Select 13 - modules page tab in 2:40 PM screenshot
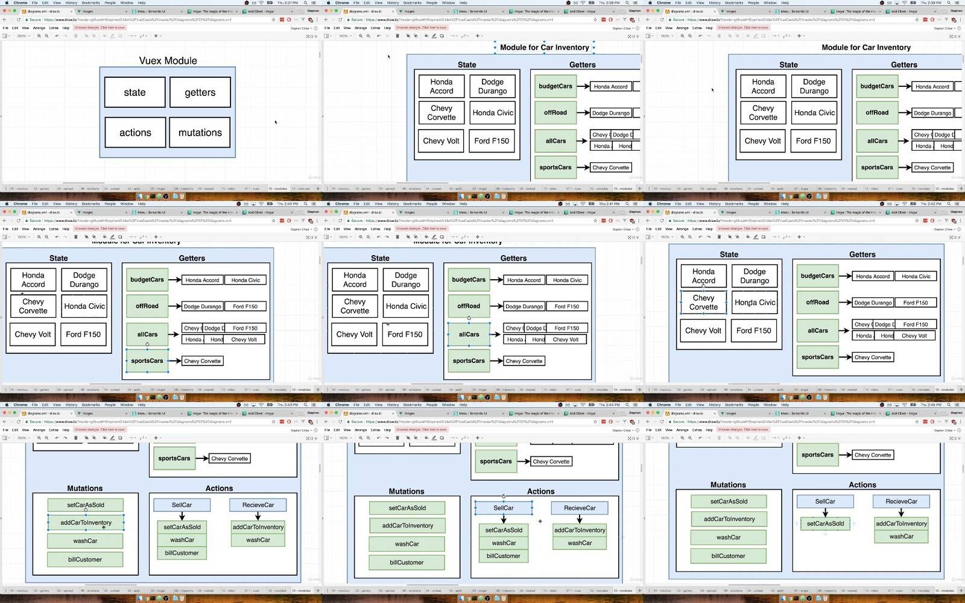Image resolution: width=965 pixels, height=603 pixels. tap(300, 390)
